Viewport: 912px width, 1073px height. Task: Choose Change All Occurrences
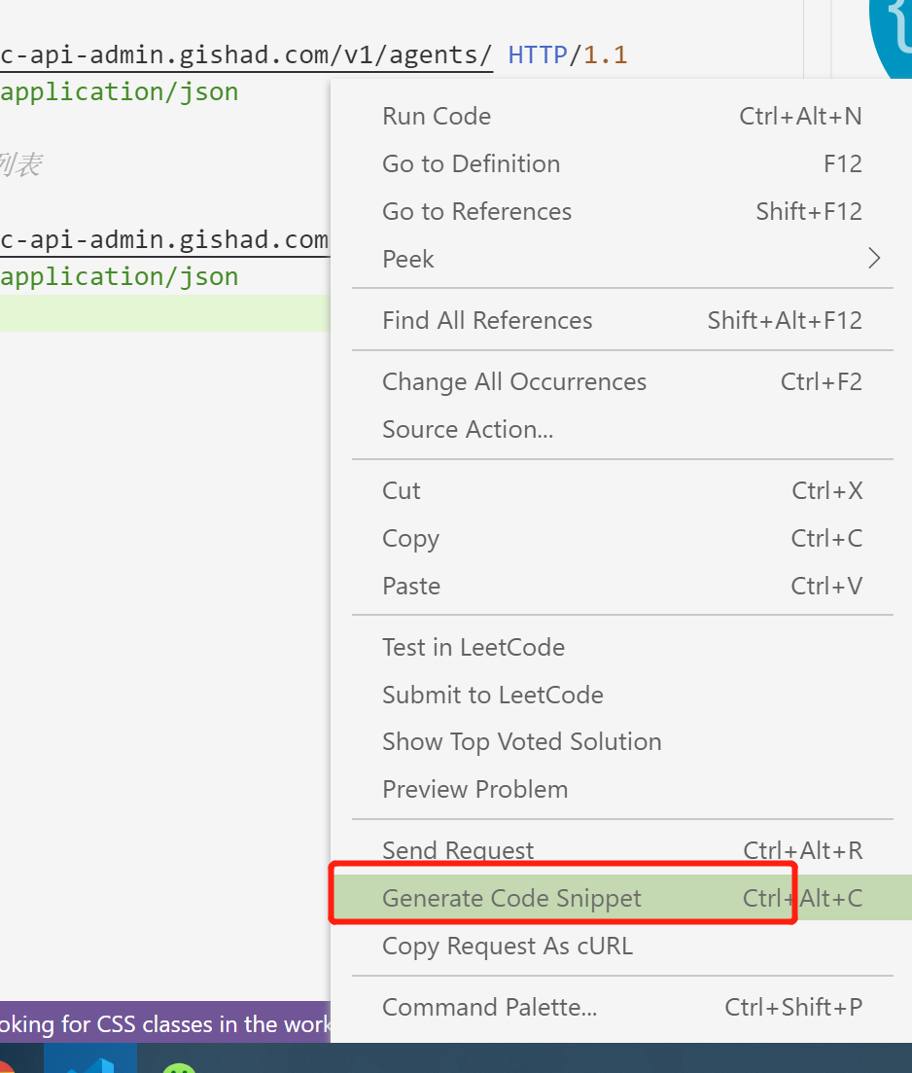(x=513, y=382)
